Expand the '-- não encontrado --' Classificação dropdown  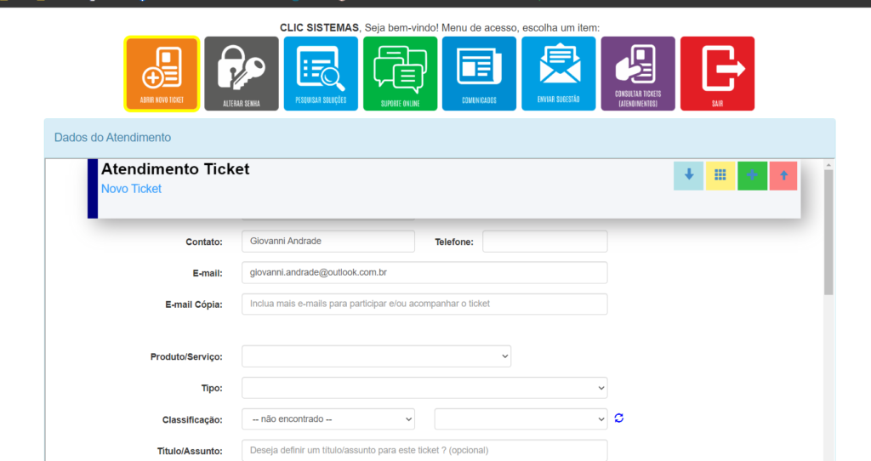coord(328,419)
